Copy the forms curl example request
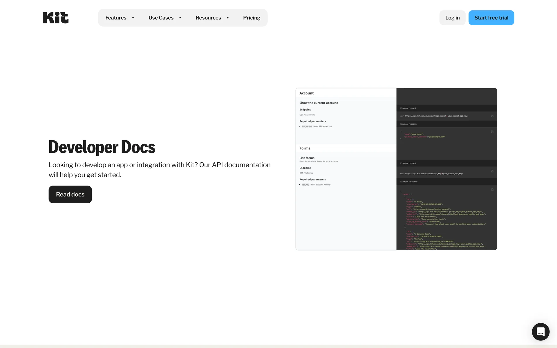The width and height of the screenshot is (557, 348). (x=492, y=171)
